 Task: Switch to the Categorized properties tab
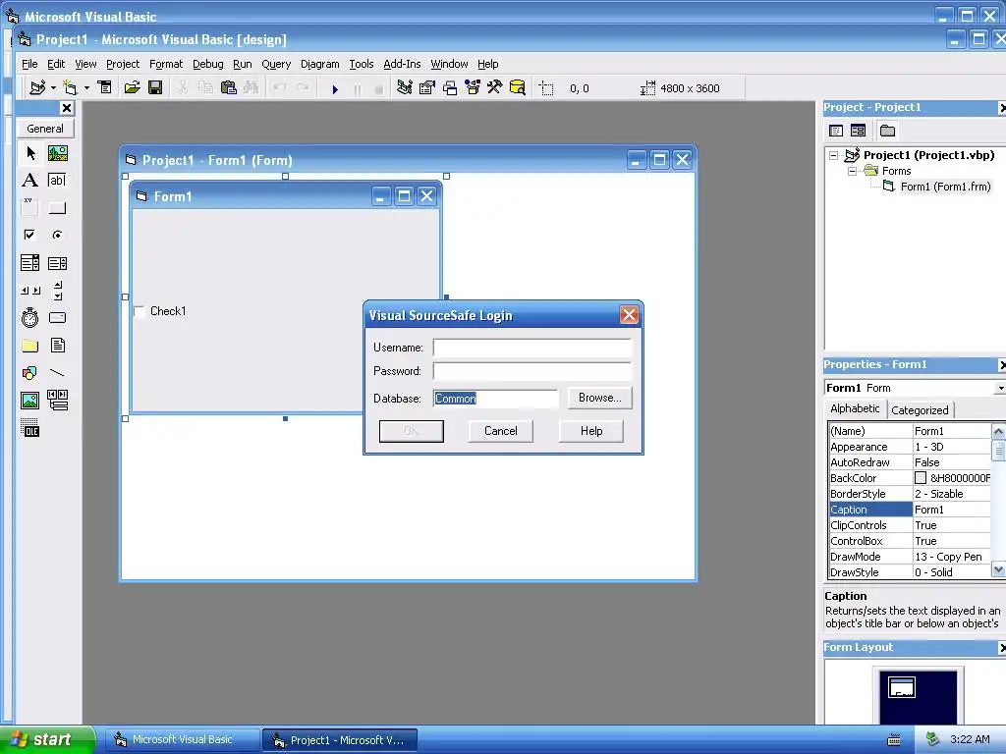coord(920,410)
